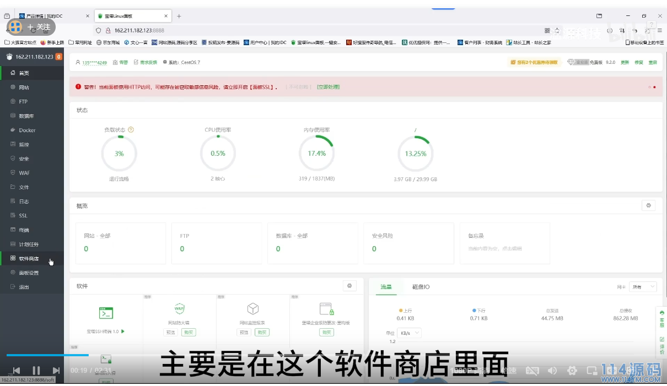
Task: Pause the video playback
Action: (36, 371)
